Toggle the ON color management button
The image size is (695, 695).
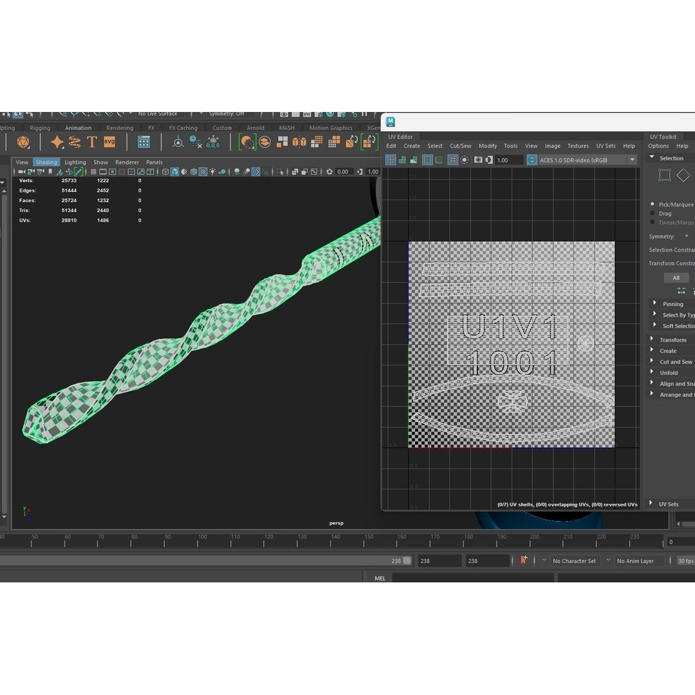(x=532, y=160)
